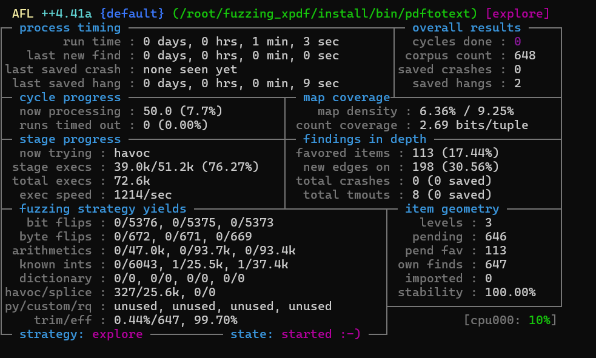
Task: Click the "havoc" now trying value
Action: (x=132, y=153)
